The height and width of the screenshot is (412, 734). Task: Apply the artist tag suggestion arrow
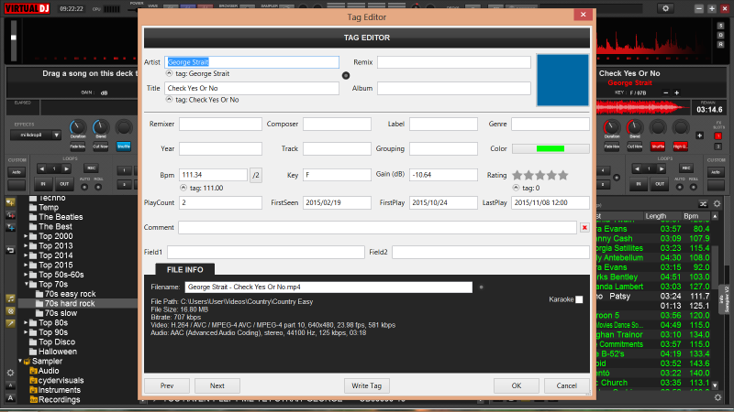click(169, 72)
